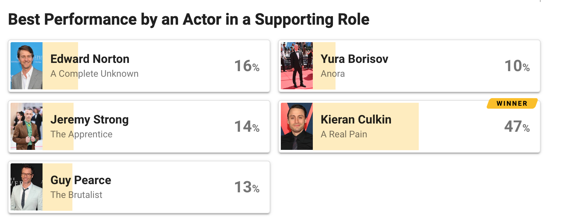
Task: Open the film title Anora
Action: (333, 74)
